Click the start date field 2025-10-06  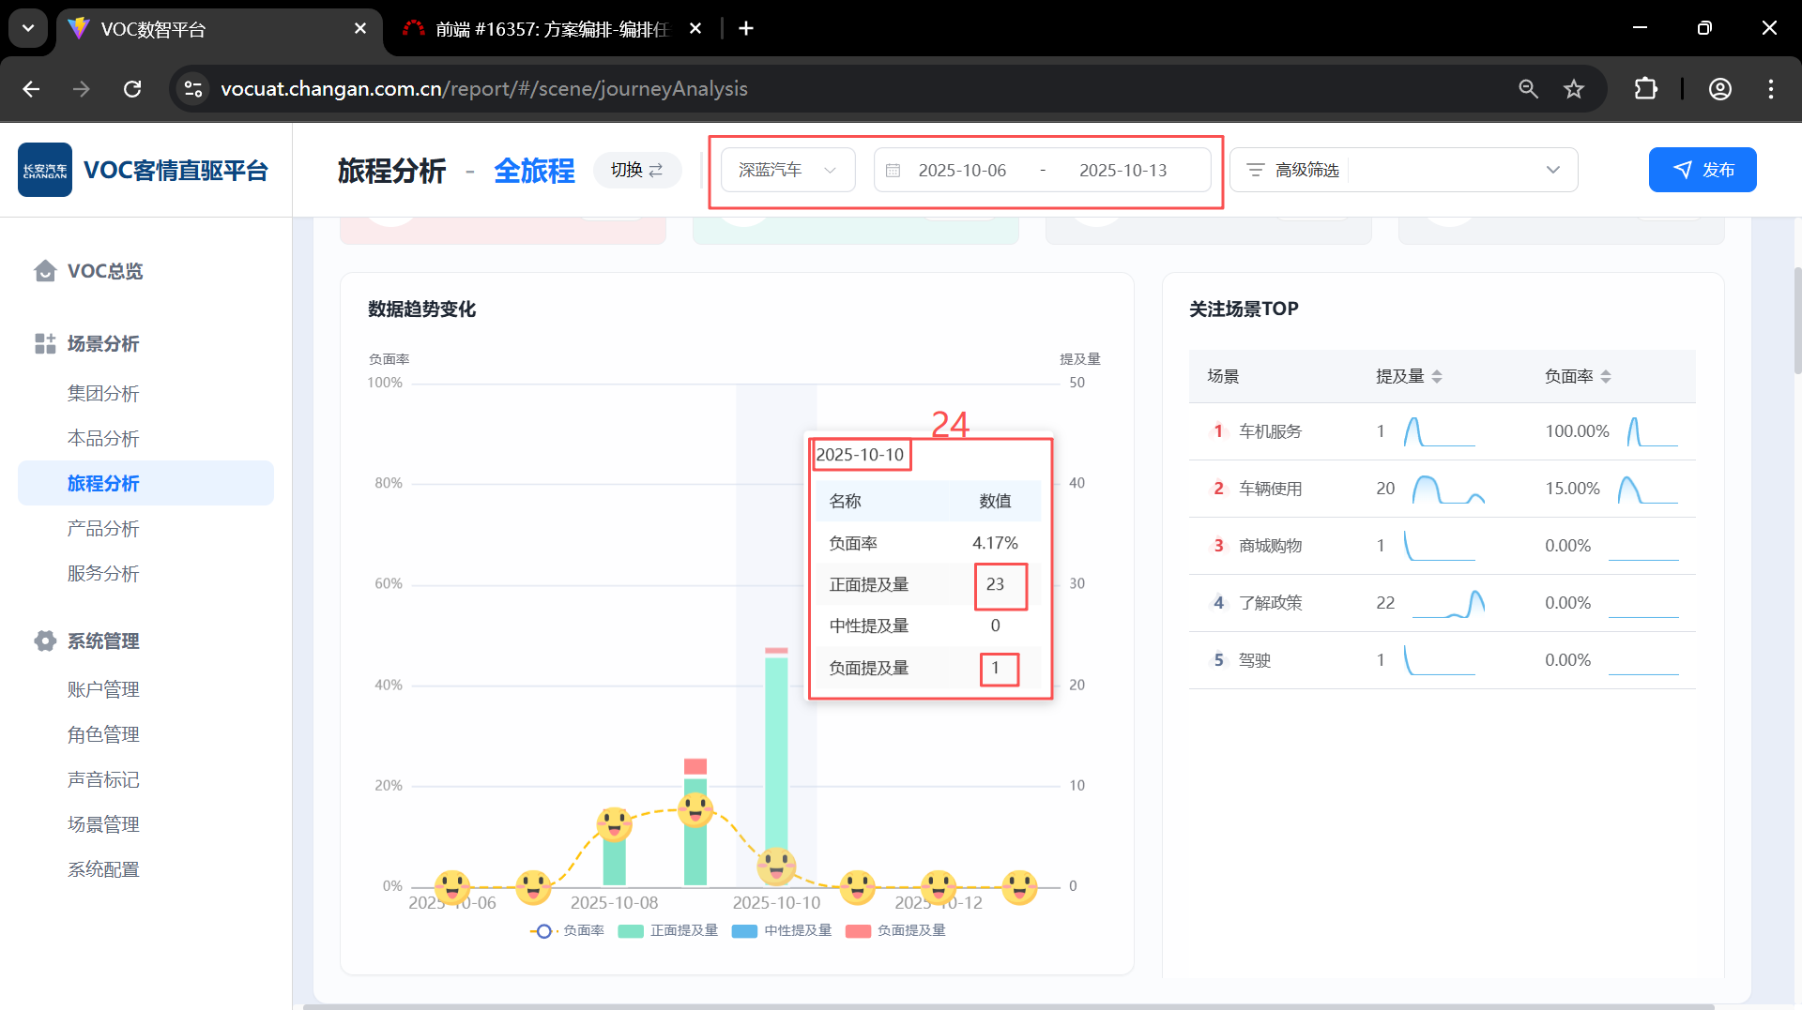tap(962, 171)
